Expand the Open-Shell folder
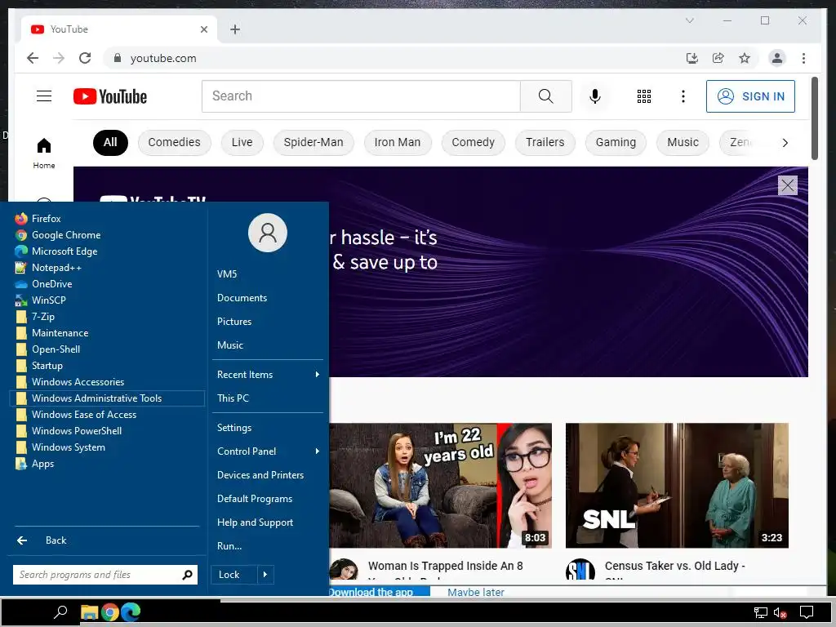Viewport: 836px width, 627px height. [107, 349]
